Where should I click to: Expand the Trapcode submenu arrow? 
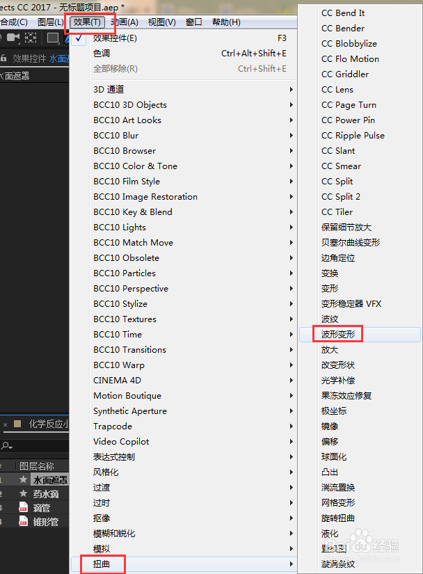tap(292, 426)
